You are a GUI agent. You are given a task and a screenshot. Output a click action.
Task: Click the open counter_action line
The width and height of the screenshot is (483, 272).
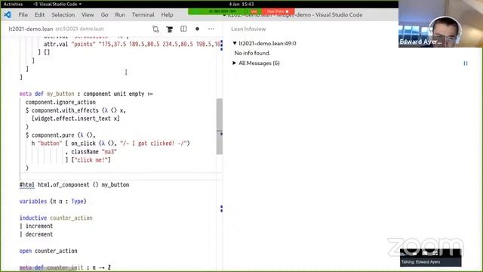click(x=48, y=251)
